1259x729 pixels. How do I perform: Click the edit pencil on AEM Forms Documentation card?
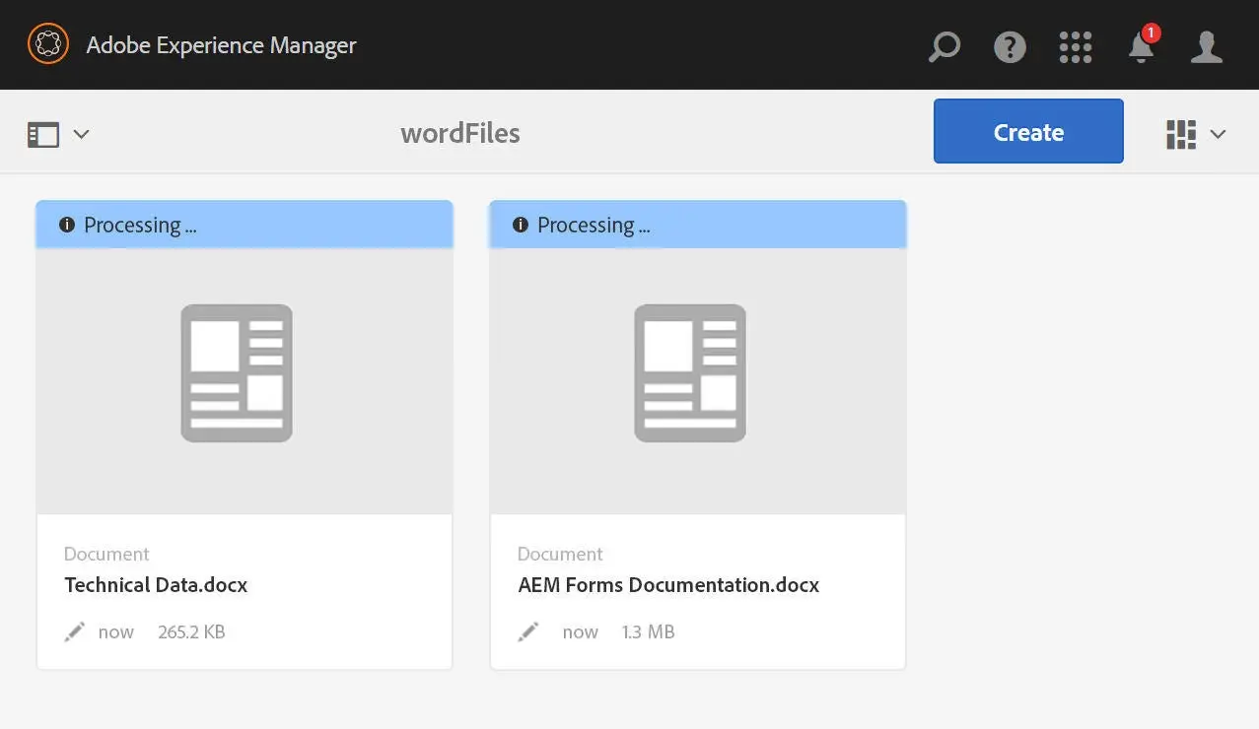click(528, 631)
